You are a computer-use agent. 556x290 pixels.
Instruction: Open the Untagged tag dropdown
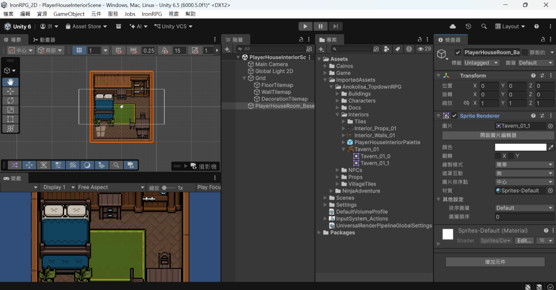tap(482, 63)
